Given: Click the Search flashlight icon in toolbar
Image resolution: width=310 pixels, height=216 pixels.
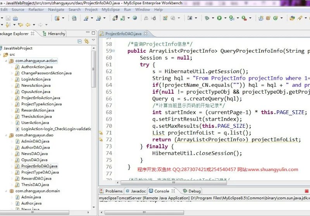Looking at the screenshot, I should (x=300, y=18).
